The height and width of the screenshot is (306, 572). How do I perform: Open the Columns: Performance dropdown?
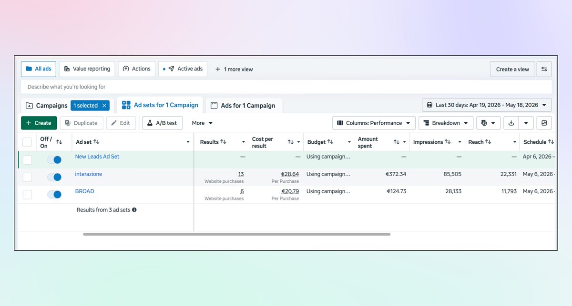374,123
